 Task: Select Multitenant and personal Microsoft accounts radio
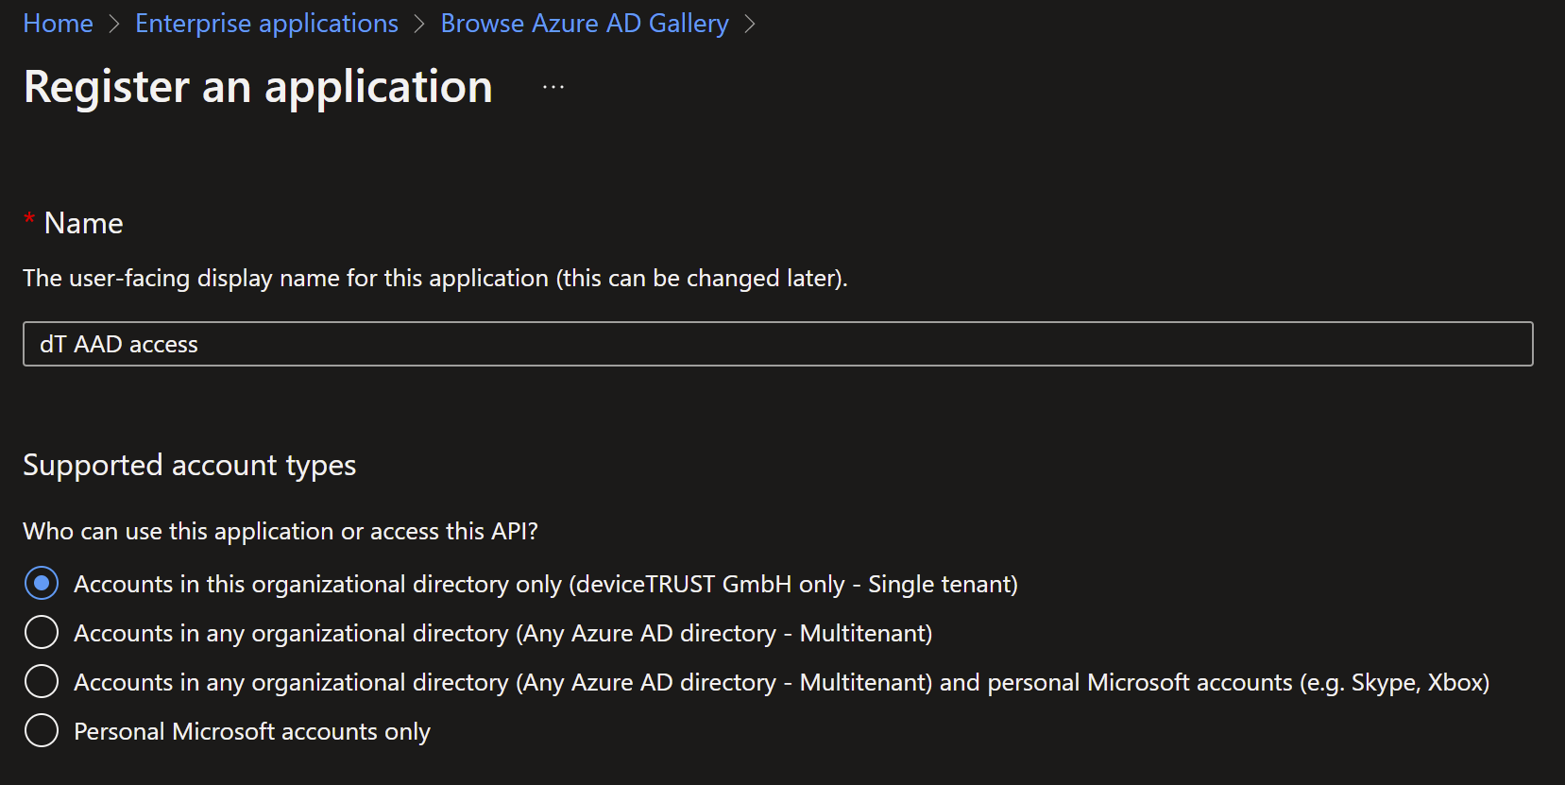coord(42,682)
